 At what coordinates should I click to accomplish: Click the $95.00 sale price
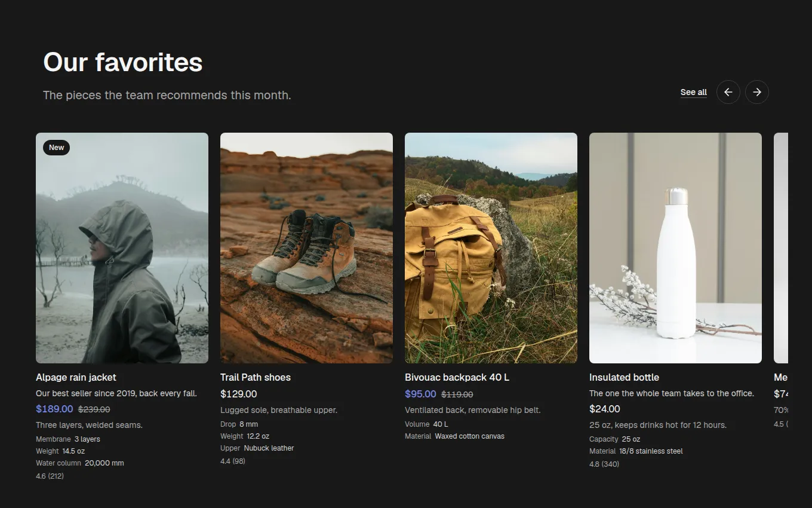(420, 394)
